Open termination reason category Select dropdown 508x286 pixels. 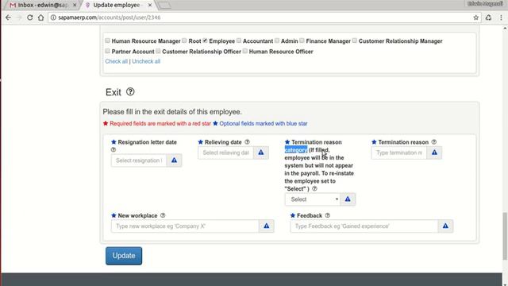click(x=313, y=199)
